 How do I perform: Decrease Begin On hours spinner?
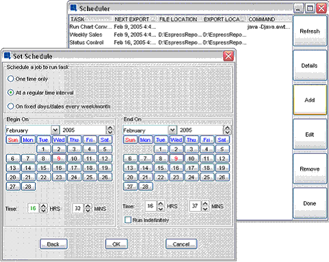[43, 211]
